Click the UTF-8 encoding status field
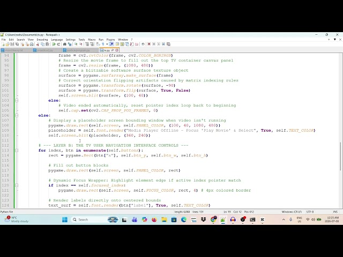343x257 pixels. 310,212
